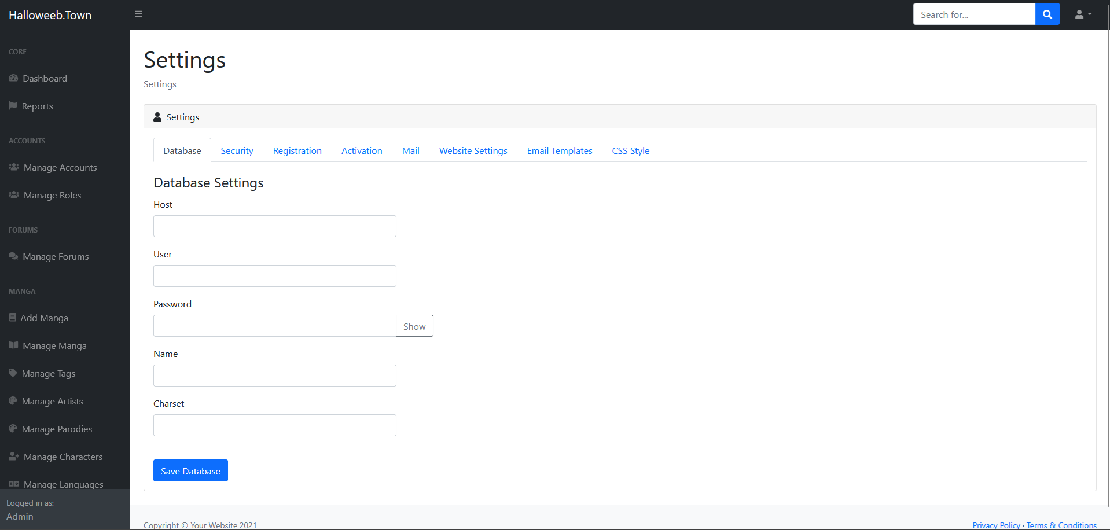Click the Manage Accounts users icon
1110x530 pixels.
(14, 167)
